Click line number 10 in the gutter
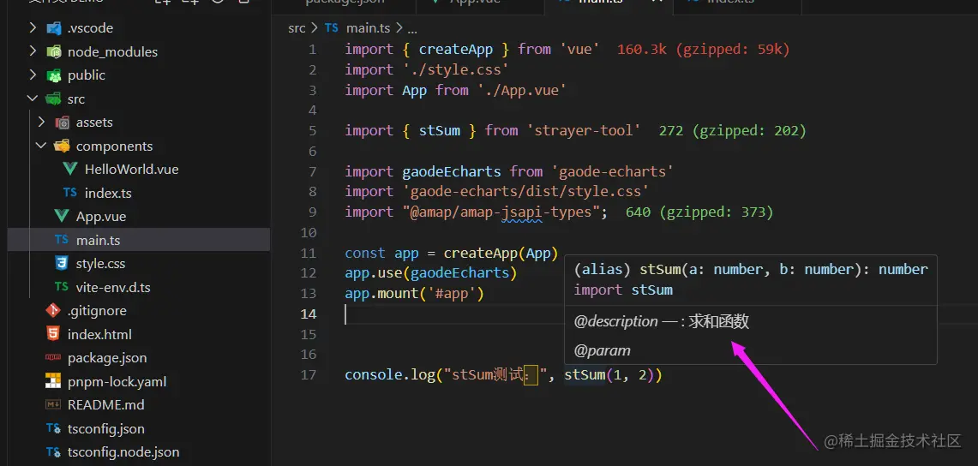 point(309,233)
